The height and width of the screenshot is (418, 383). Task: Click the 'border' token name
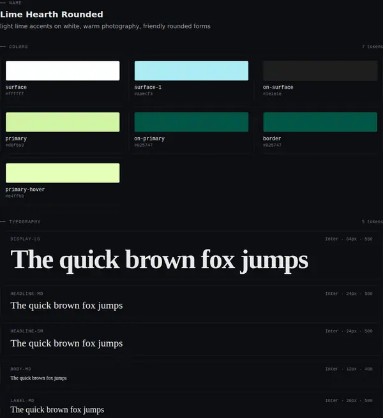coord(272,138)
